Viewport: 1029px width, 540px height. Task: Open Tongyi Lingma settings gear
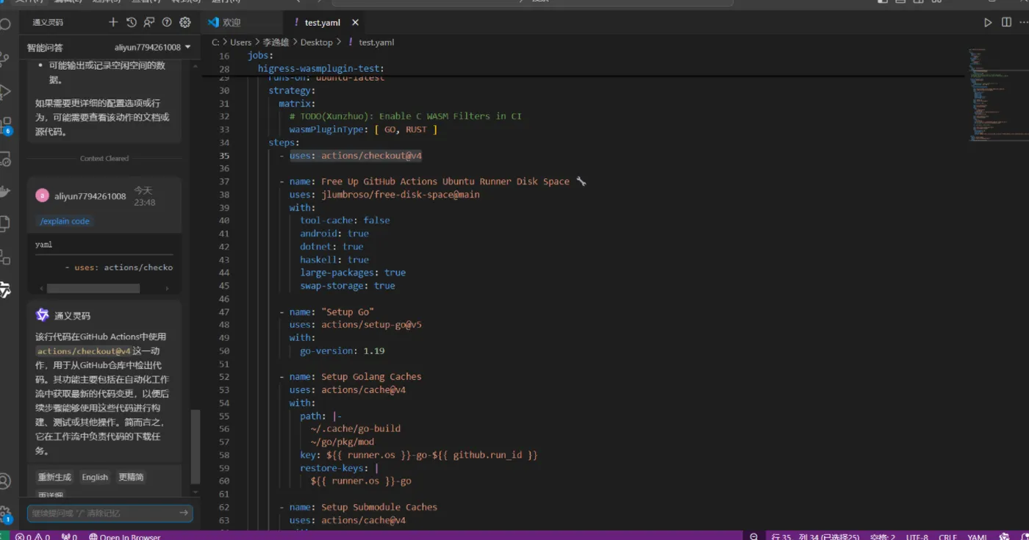185,23
